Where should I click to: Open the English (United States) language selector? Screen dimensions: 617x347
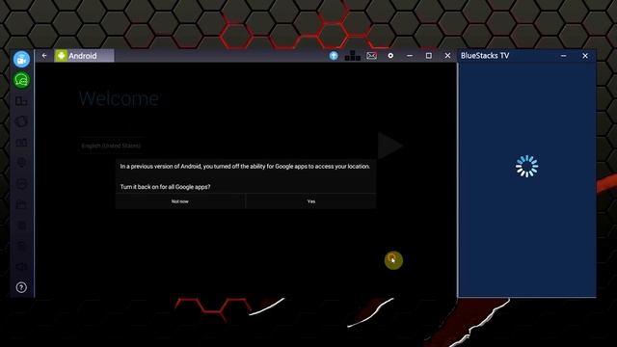[111, 146]
